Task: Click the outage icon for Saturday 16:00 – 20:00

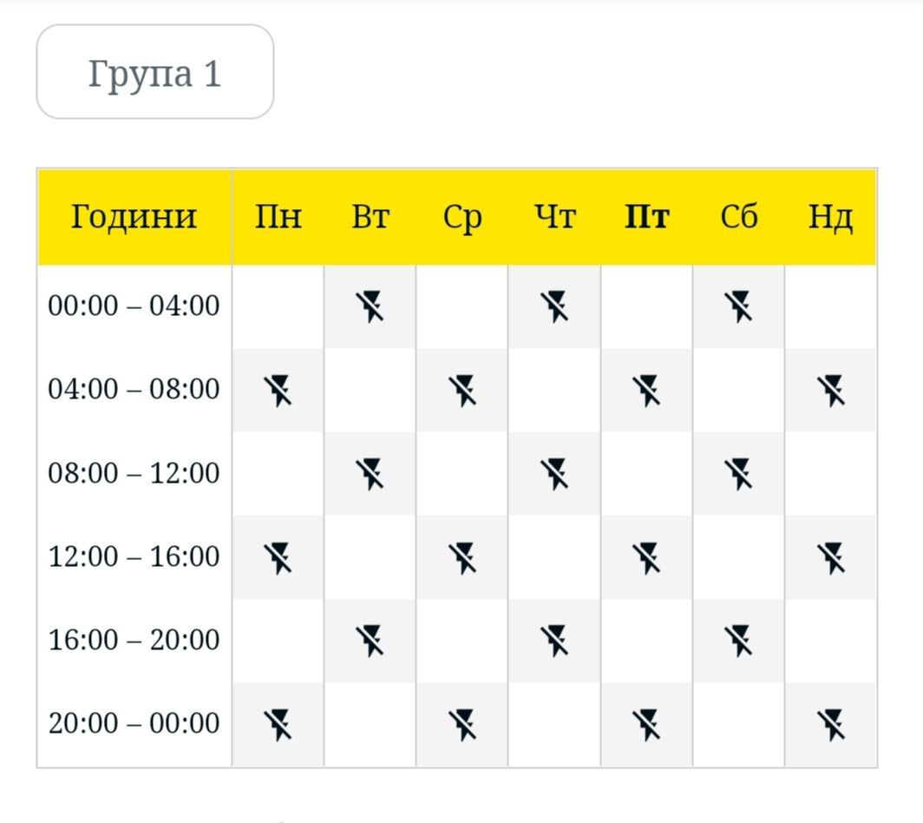Action: [x=738, y=641]
